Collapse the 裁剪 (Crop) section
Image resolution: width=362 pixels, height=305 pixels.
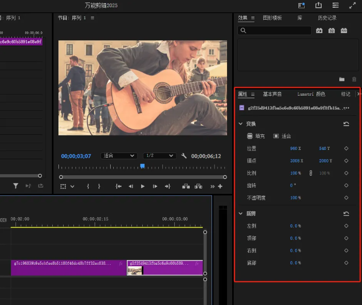tap(241, 213)
